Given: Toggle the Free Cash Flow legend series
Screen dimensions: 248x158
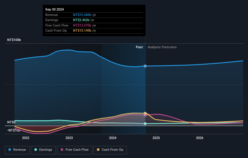Looking at the screenshot, I should (75, 150).
